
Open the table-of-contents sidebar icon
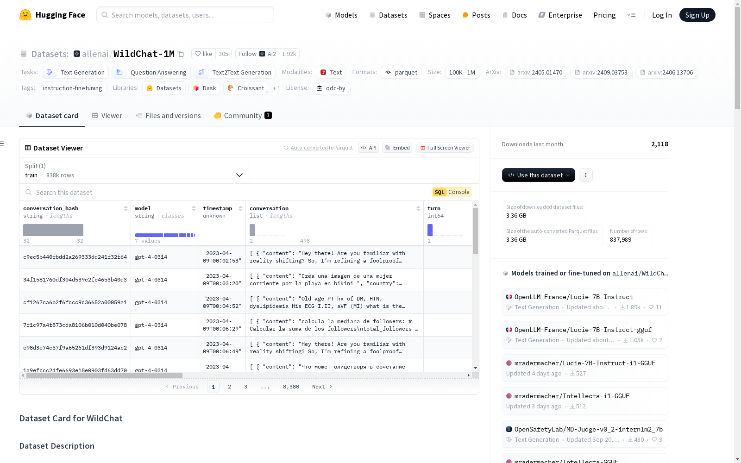pos(2,144)
